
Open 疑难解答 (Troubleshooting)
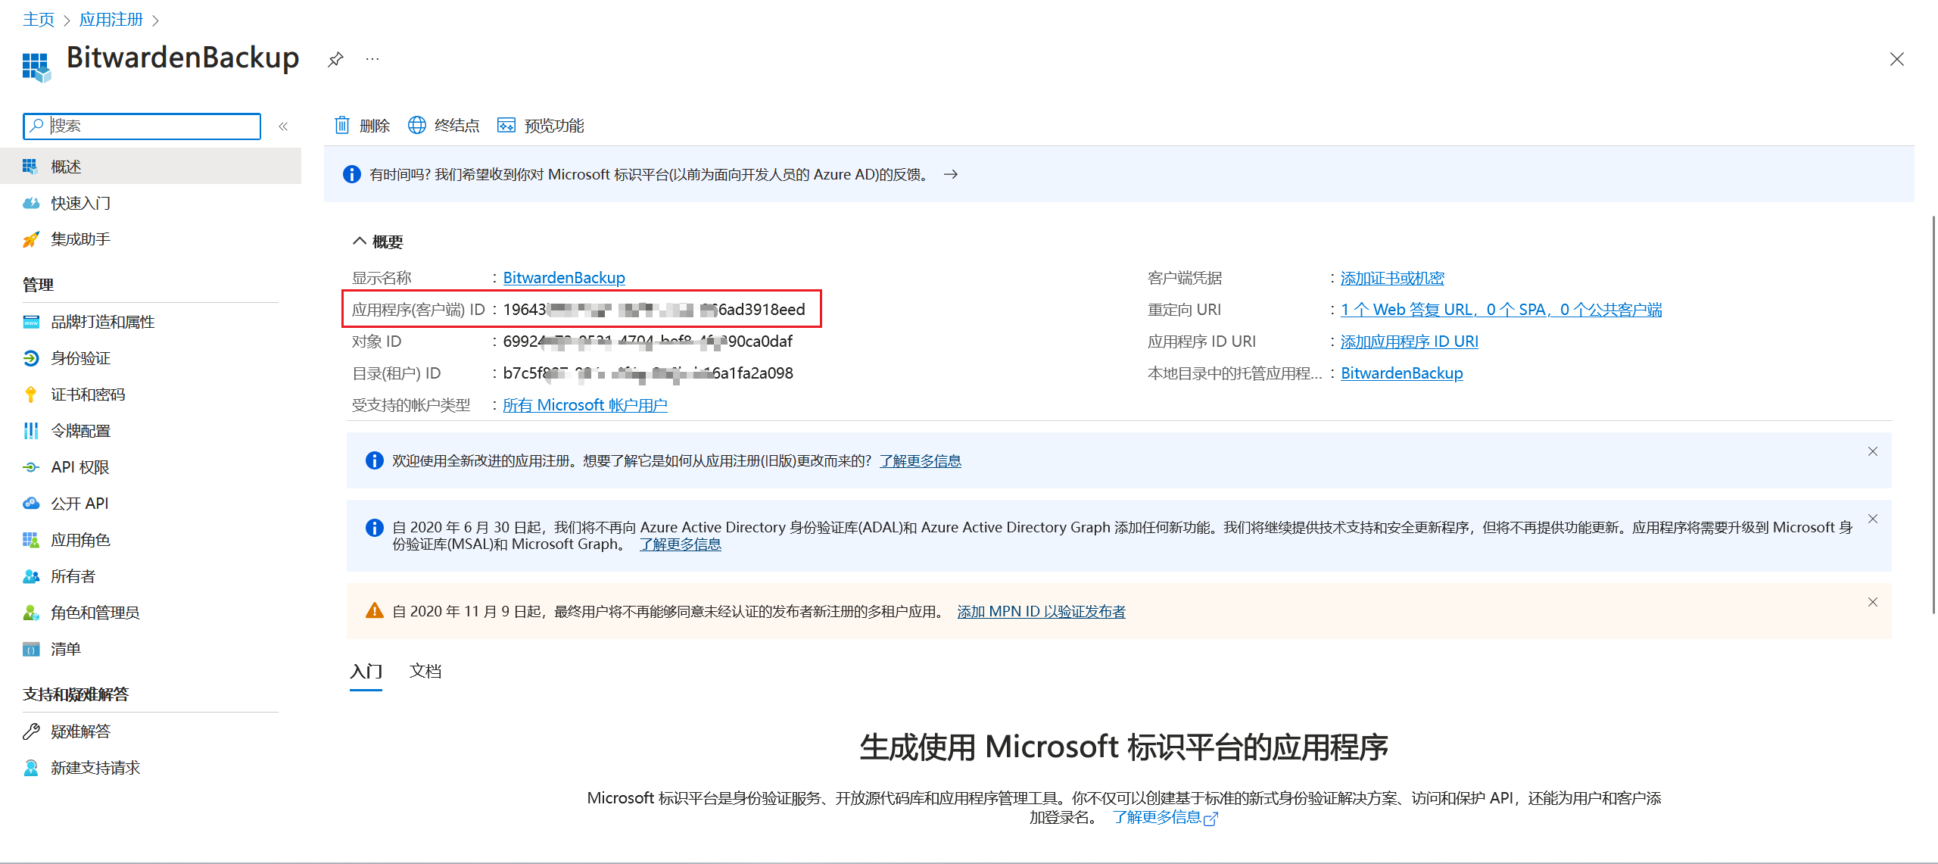[x=79, y=730]
